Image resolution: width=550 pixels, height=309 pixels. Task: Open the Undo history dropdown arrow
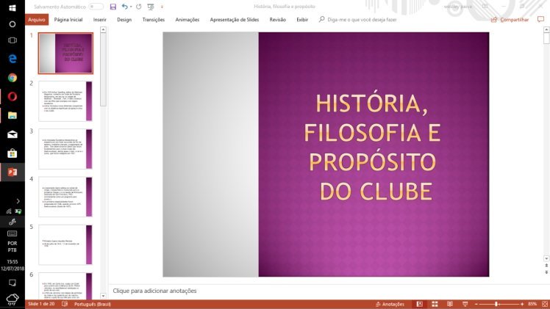tap(131, 7)
